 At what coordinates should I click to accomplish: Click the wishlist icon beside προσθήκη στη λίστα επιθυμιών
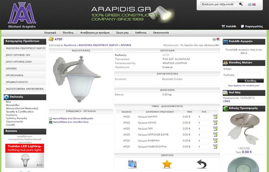tap(51, 119)
